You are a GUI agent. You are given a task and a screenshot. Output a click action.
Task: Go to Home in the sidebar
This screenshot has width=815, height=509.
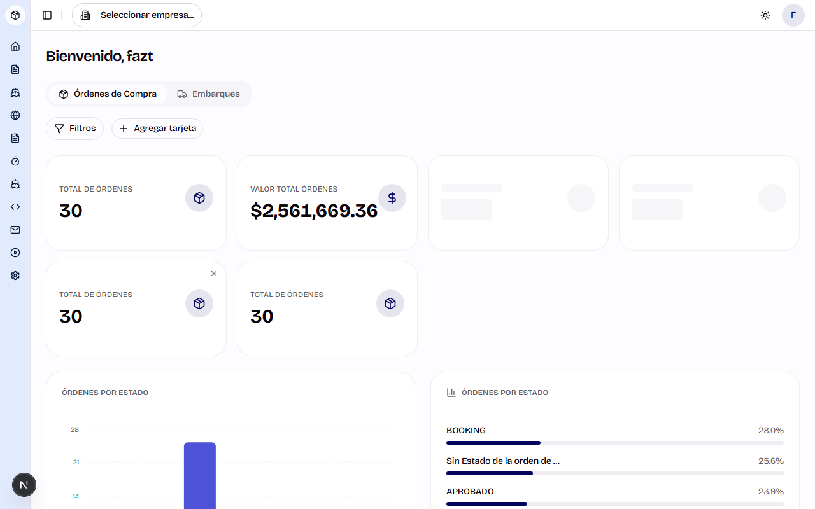click(x=15, y=46)
